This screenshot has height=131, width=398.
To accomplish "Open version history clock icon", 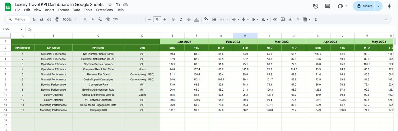I will [316, 6].
